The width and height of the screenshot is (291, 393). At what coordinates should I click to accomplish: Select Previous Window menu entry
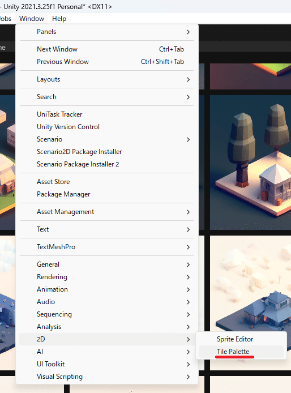(x=107, y=62)
